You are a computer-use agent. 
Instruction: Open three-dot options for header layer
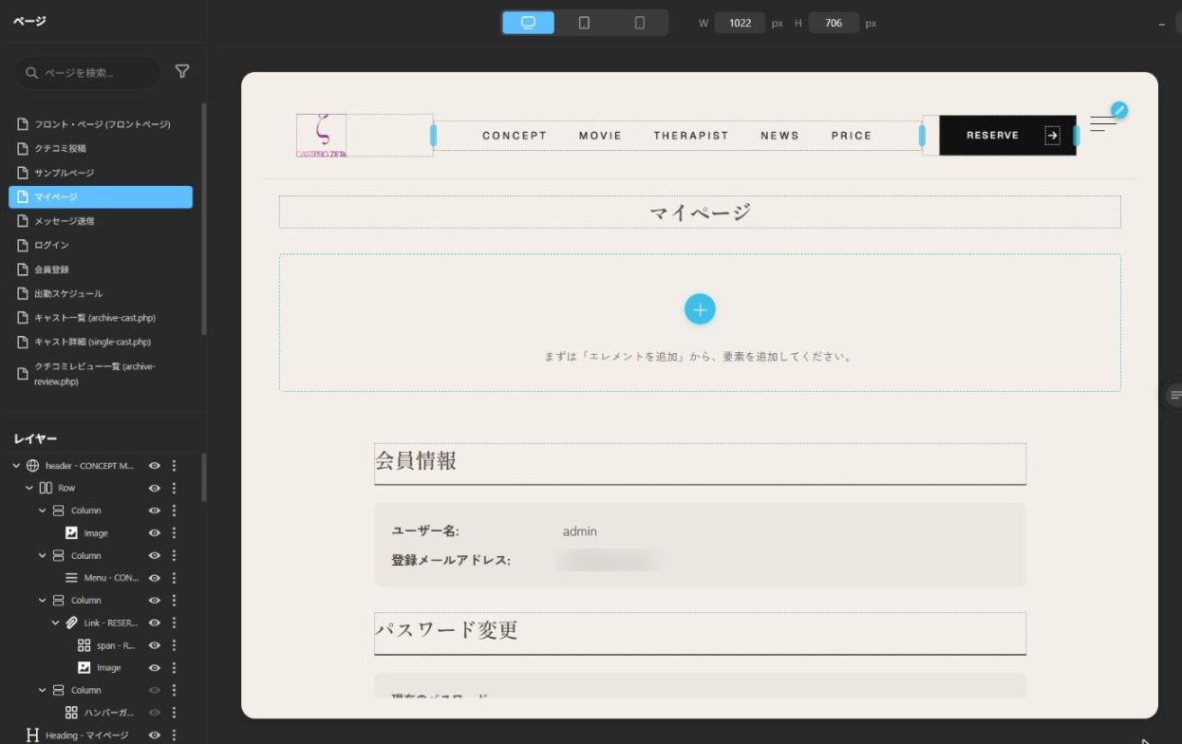[x=174, y=466]
